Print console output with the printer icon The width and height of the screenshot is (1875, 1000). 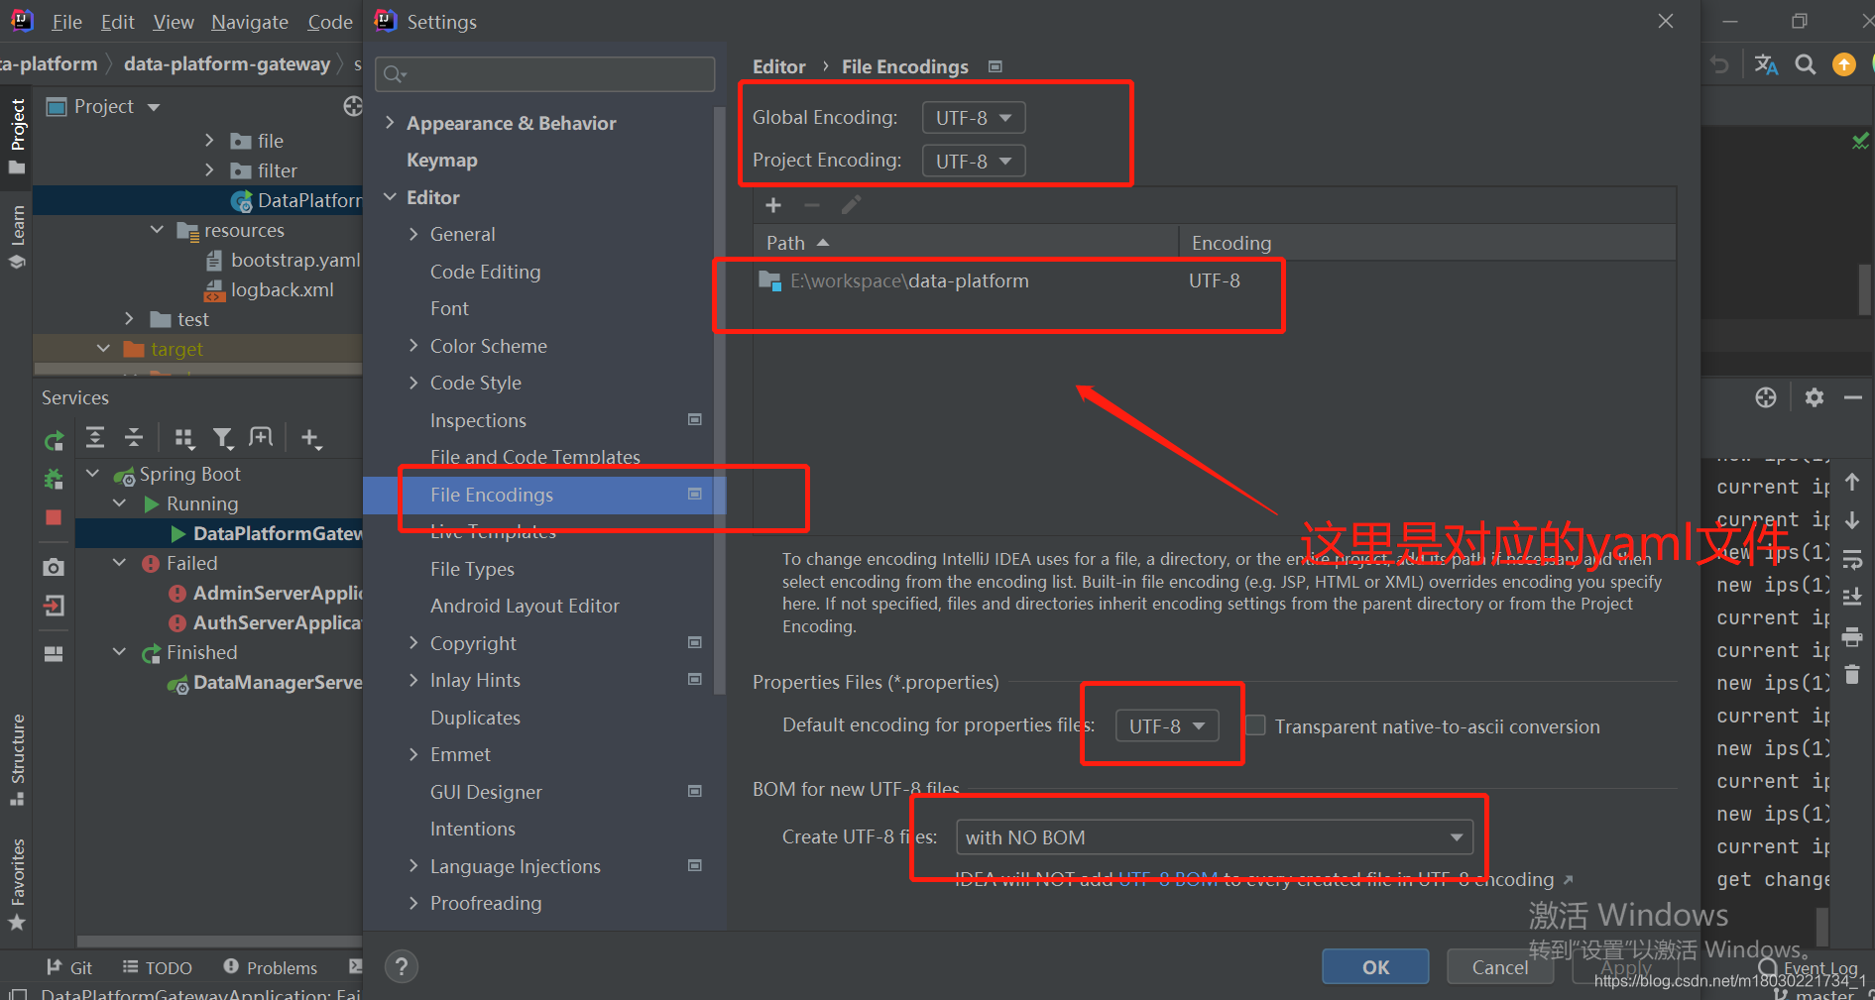point(1852,637)
